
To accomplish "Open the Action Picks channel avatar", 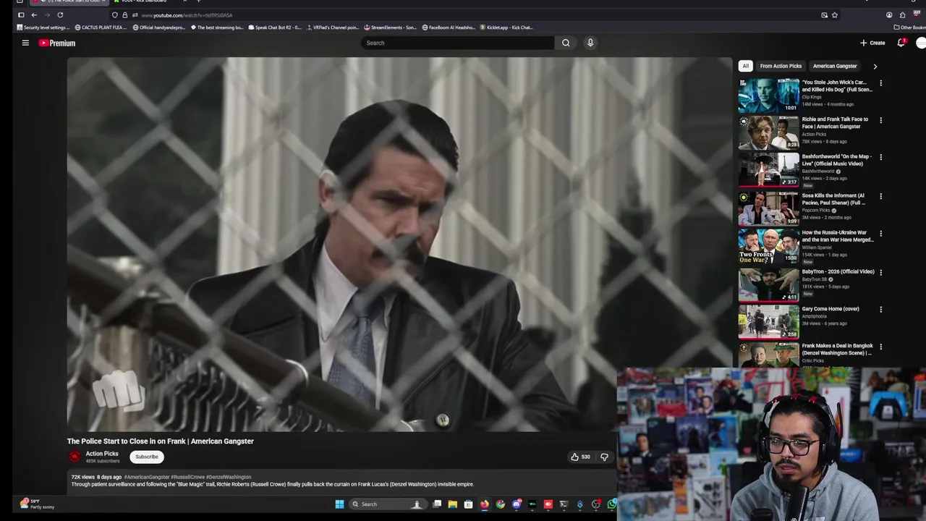I will [75, 457].
